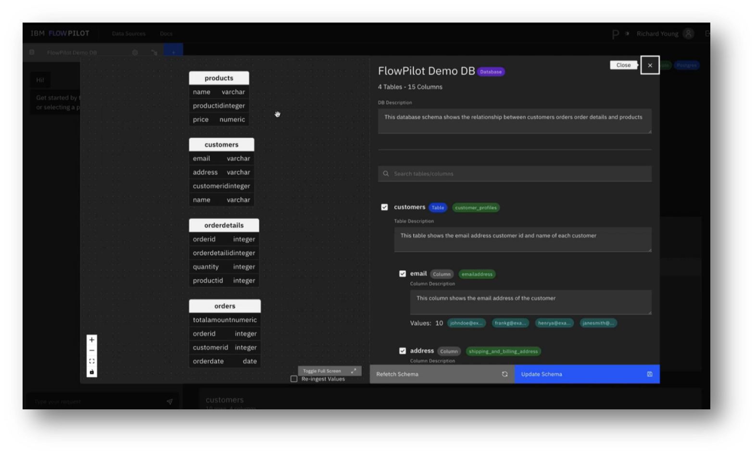Edit the DB Description text area
Viewport: 756px width, 455px height.
pos(515,121)
